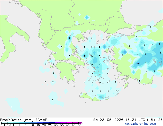Viewport: 163px width, 126px height.
Task: Click the '40' legend scale label
Action: [68, 125]
